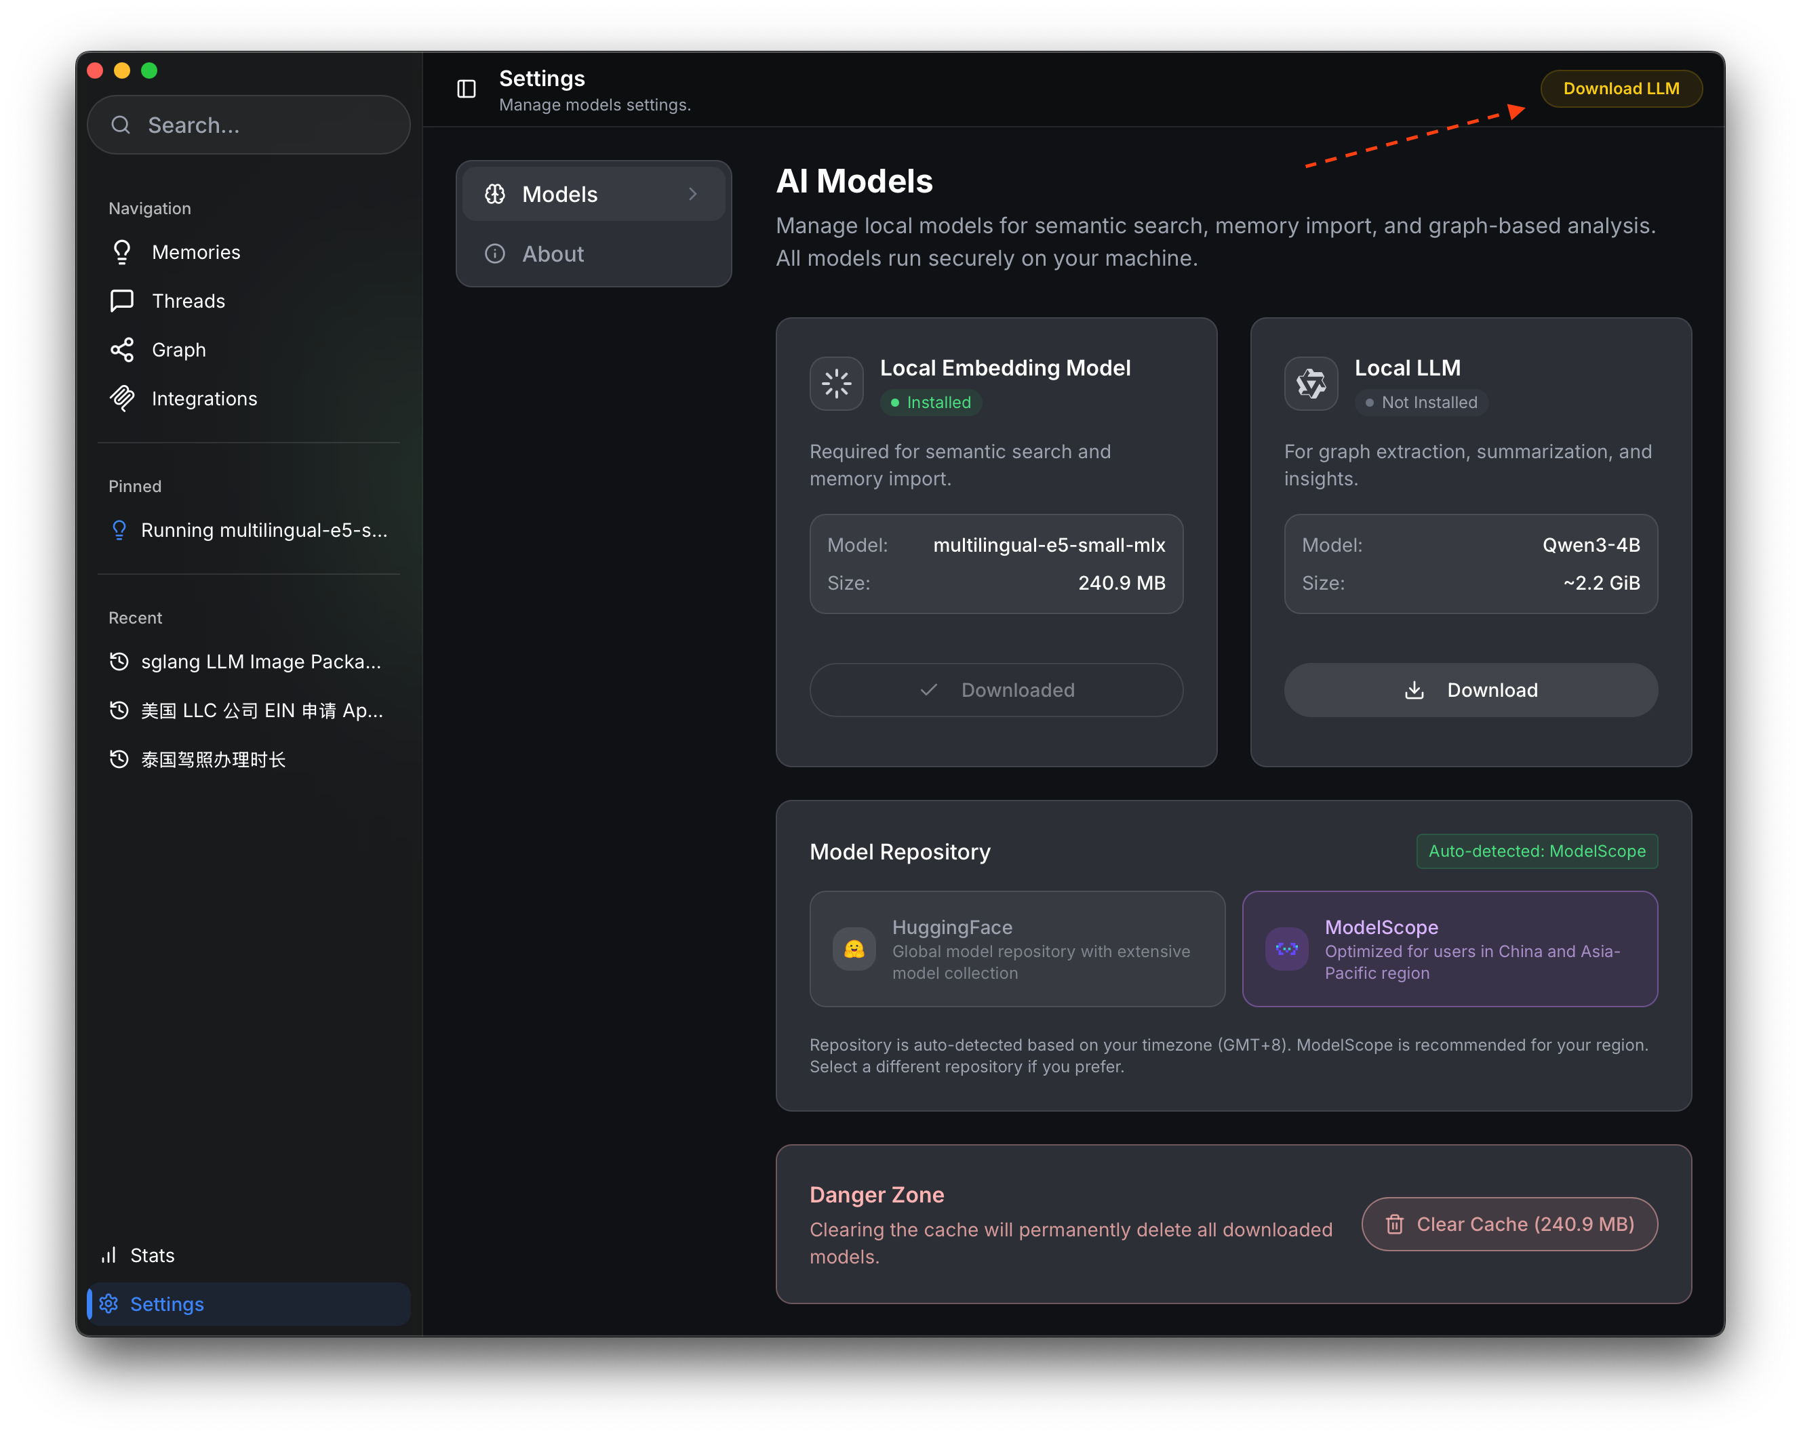This screenshot has height=1437, width=1801.
Task: Click the Download LLM button
Action: pyautogui.click(x=1621, y=89)
